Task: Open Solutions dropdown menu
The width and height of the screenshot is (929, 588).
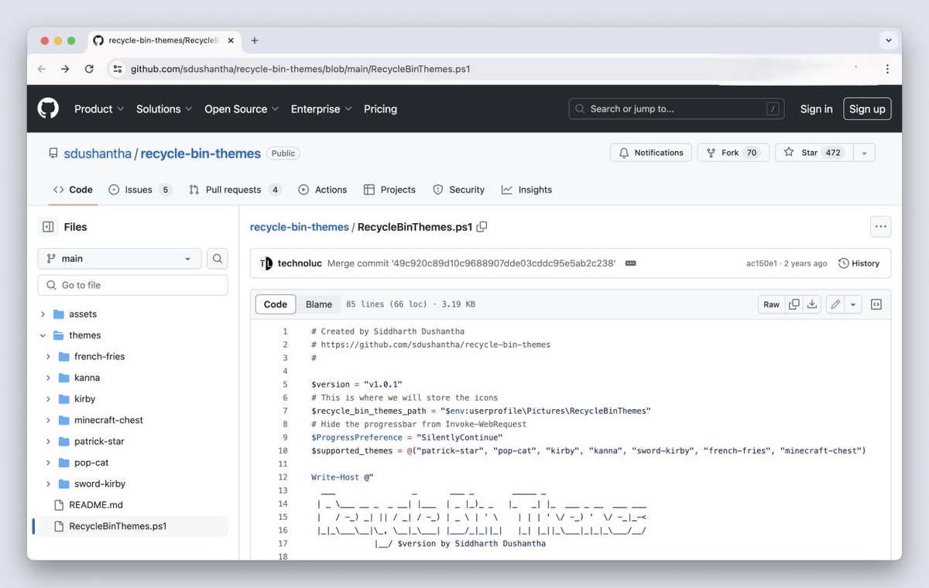Action: click(x=164, y=109)
